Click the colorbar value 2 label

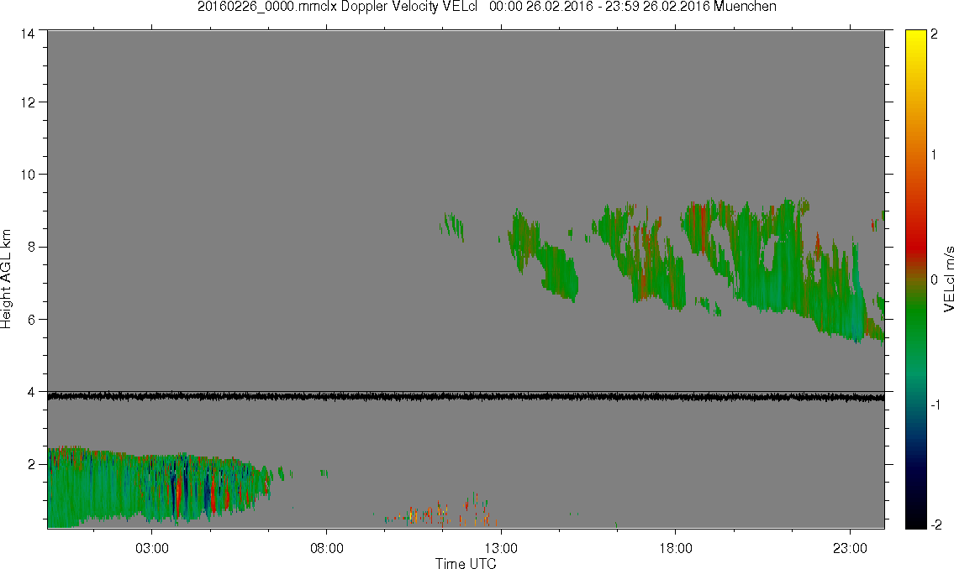(x=935, y=34)
